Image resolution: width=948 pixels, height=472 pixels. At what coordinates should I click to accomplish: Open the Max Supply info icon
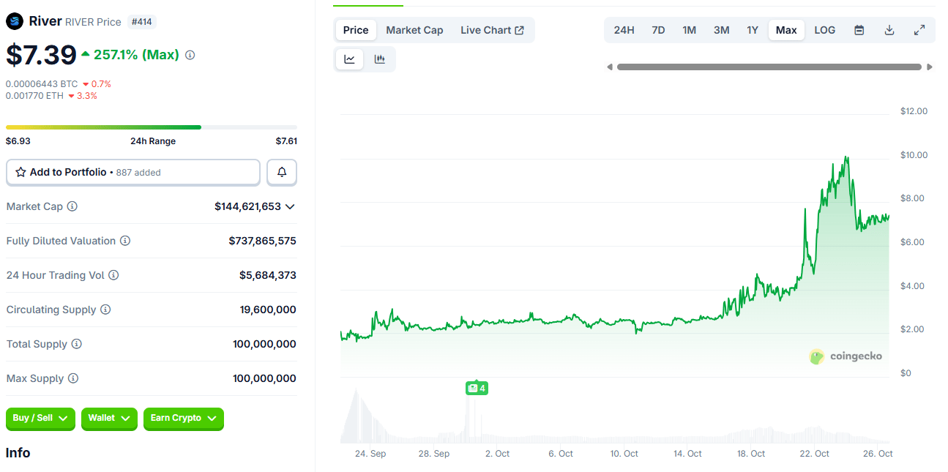pyautogui.click(x=73, y=378)
